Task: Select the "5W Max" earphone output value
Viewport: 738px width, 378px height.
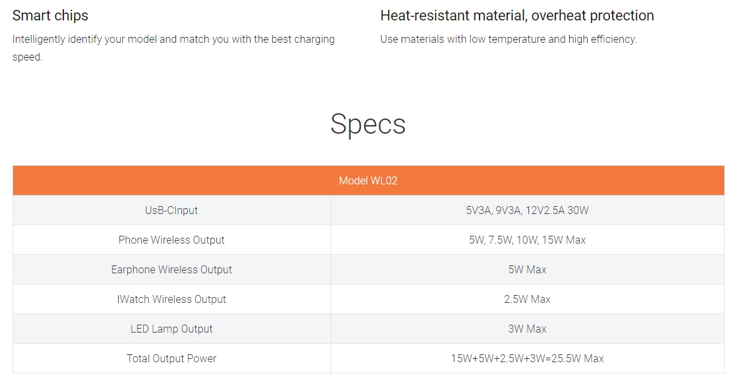Action: click(x=527, y=270)
